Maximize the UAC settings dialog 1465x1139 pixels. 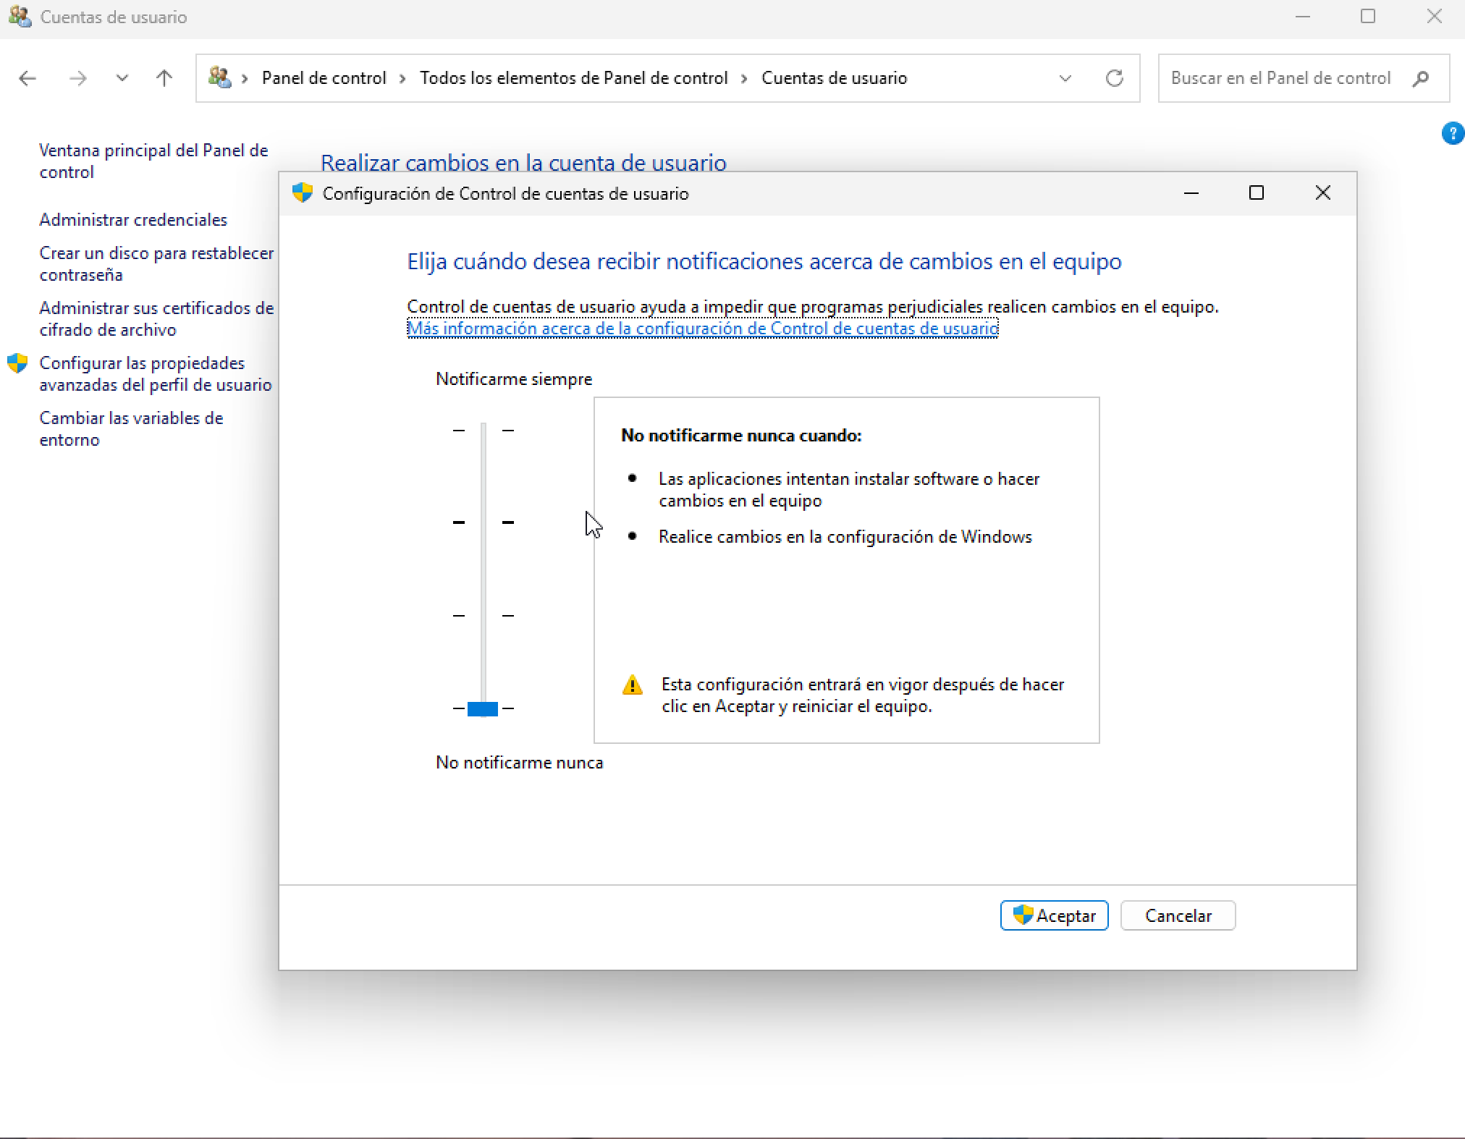pos(1257,193)
